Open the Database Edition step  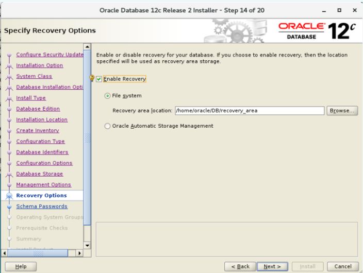pyautogui.click(x=38, y=109)
